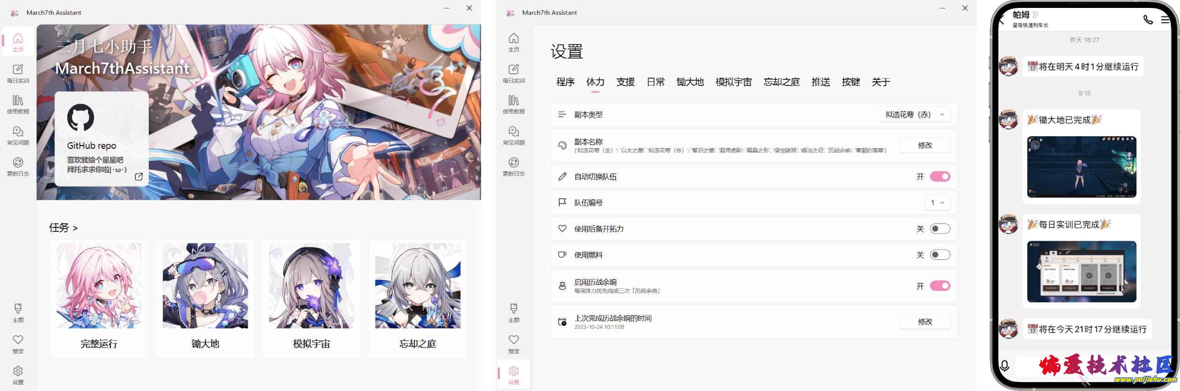
Task: Start the 忘却之庭 task card
Action: click(418, 299)
